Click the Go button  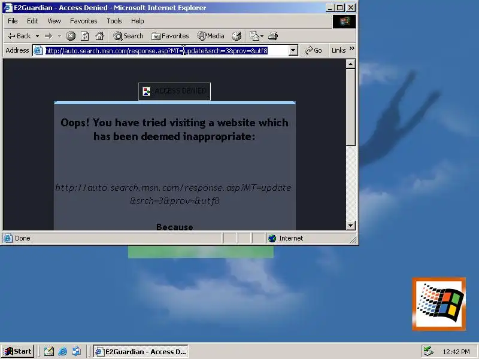tap(314, 50)
